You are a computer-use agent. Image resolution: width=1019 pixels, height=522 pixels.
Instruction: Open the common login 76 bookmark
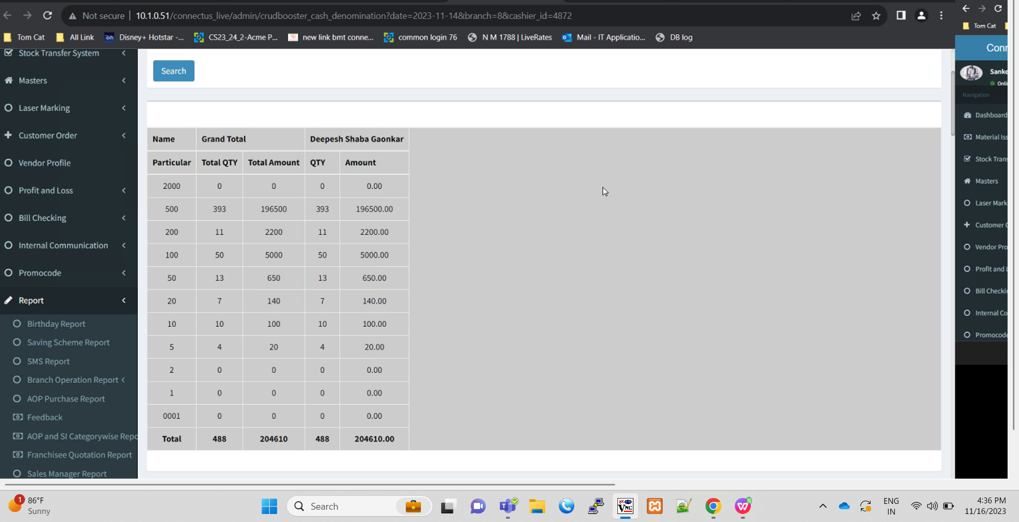pos(421,37)
